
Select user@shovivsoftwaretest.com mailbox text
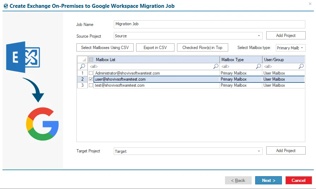pyautogui.click(x=120, y=79)
